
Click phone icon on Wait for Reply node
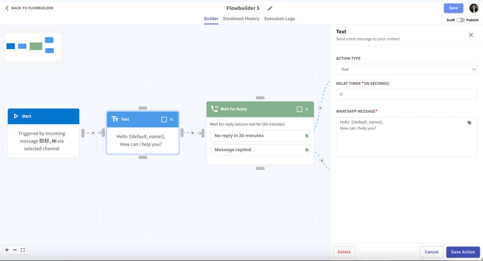tap(215, 109)
